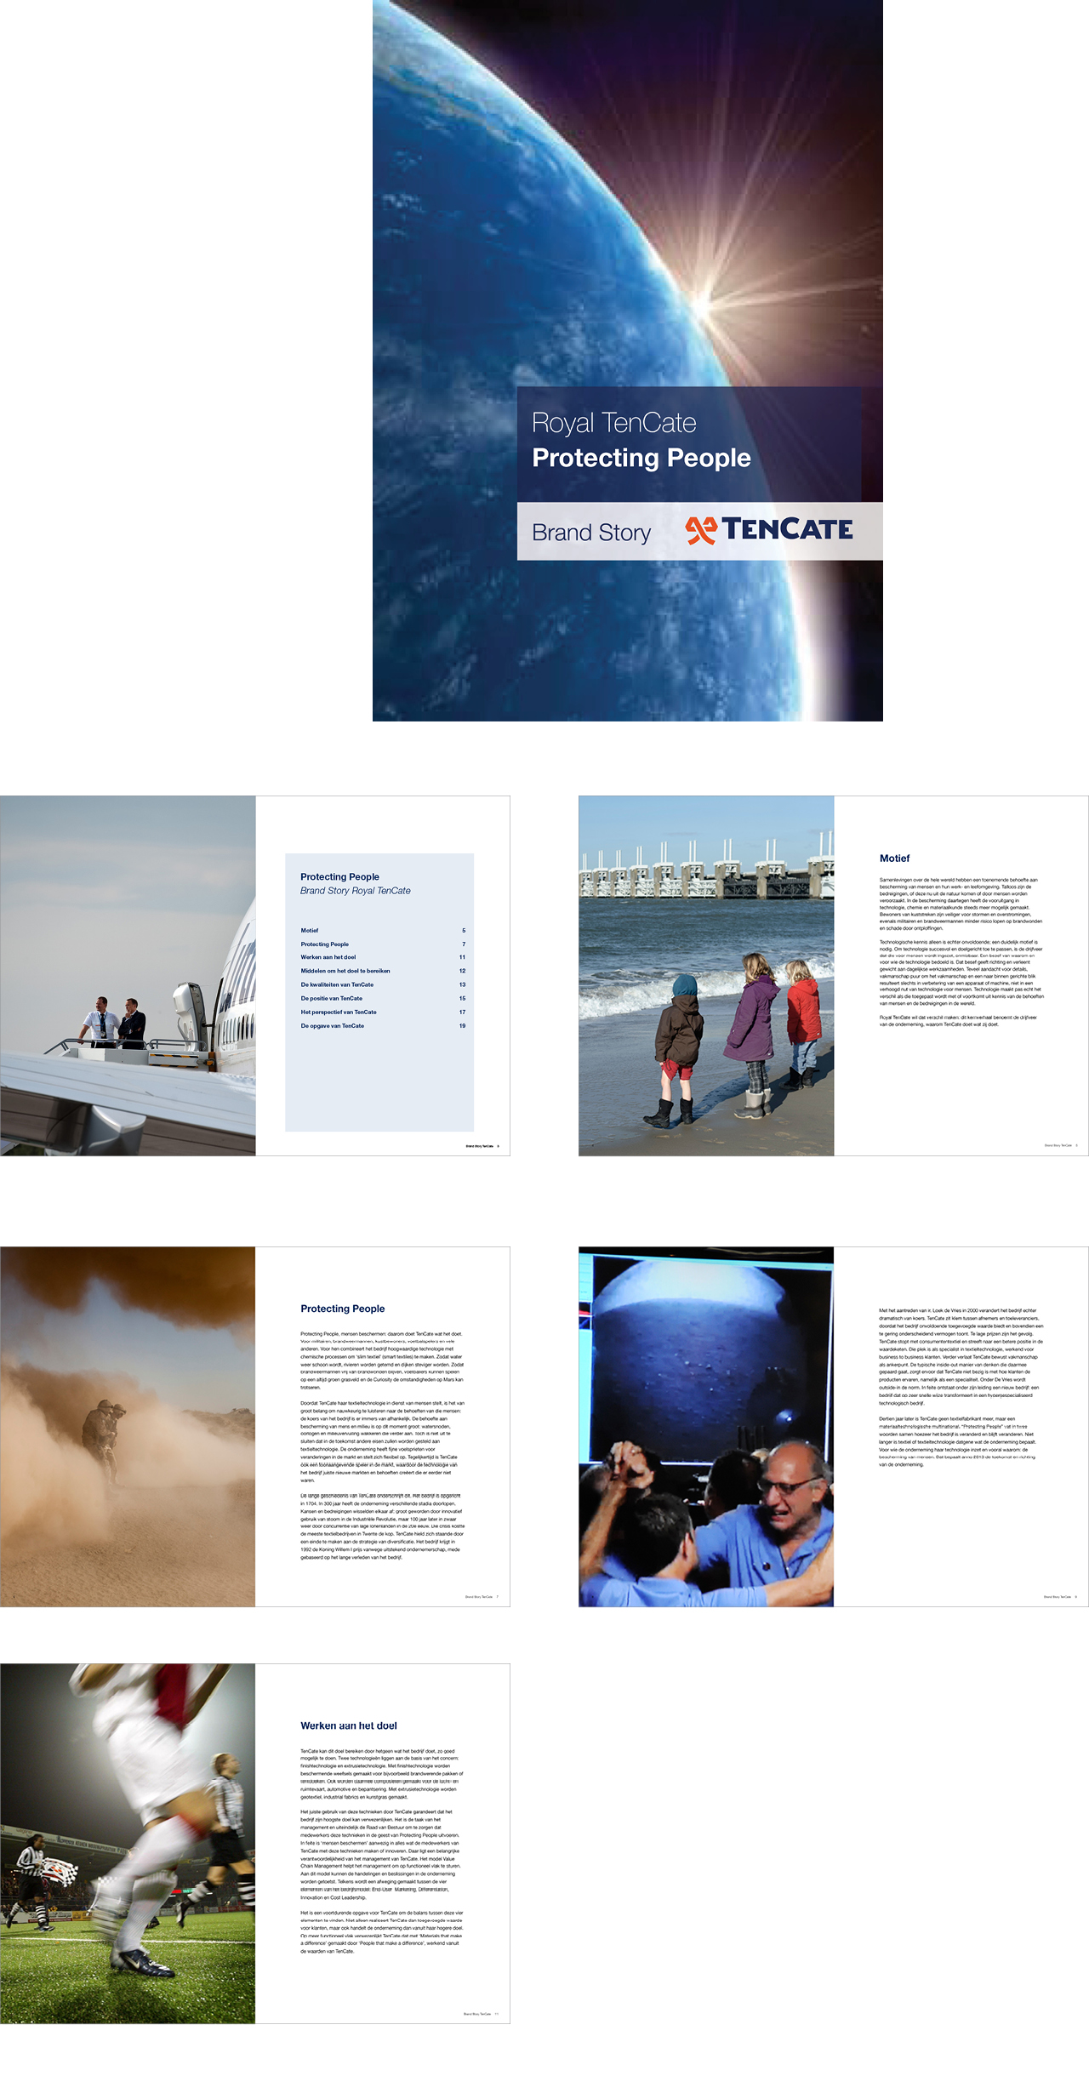Open the airplane boarding stairs photo
Screen dimensions: 1089x2076
[x=128, y=976]
